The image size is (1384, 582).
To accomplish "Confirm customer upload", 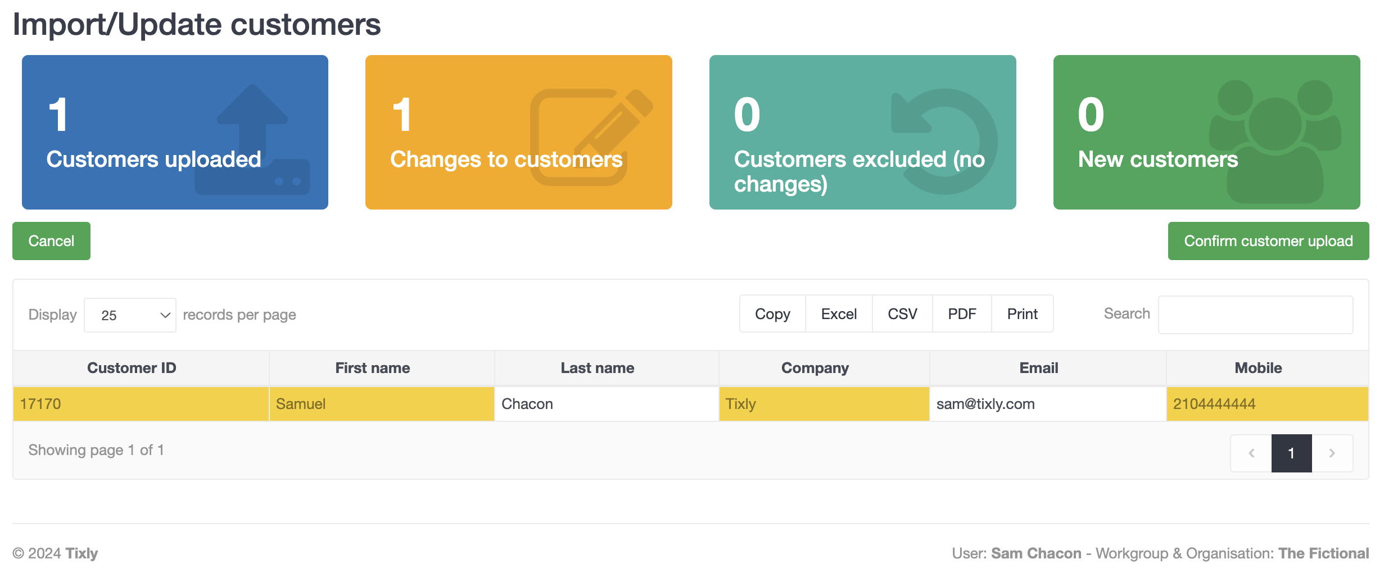I will click(x=1268, y=241).
